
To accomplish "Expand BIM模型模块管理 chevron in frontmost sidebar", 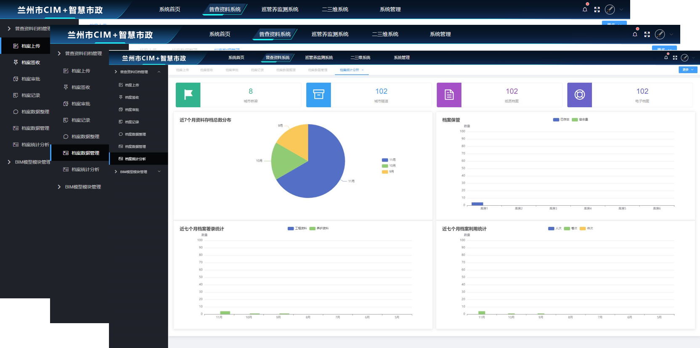I will coord(159,172).
